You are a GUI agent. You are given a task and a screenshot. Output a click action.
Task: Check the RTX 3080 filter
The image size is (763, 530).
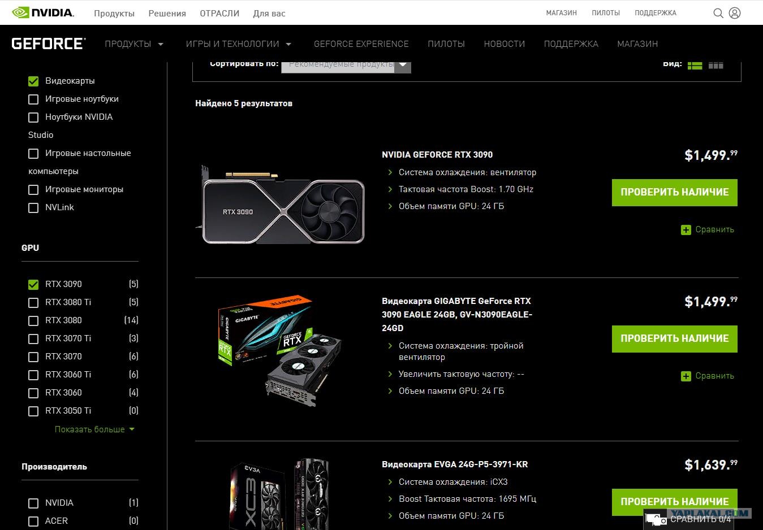point(33,321)
